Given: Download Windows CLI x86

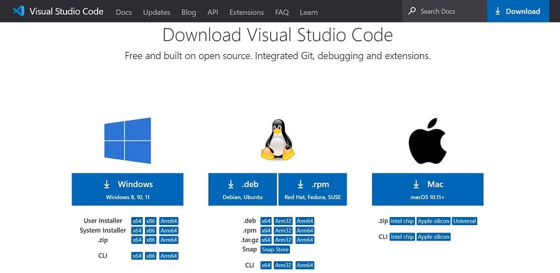Looking at the screenshot, I should click(x=151, y=256).
